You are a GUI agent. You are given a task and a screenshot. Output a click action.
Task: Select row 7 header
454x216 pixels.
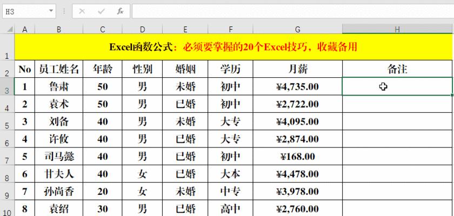(x=7, y=157)
